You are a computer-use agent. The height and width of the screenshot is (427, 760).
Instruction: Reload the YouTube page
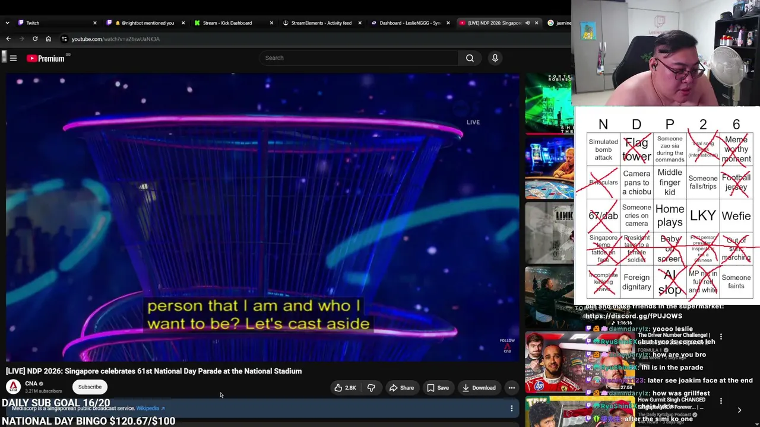tap(35, 39)
